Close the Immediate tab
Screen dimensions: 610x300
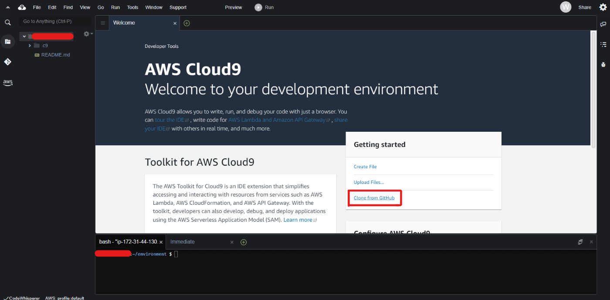click(x=232, y=242)
